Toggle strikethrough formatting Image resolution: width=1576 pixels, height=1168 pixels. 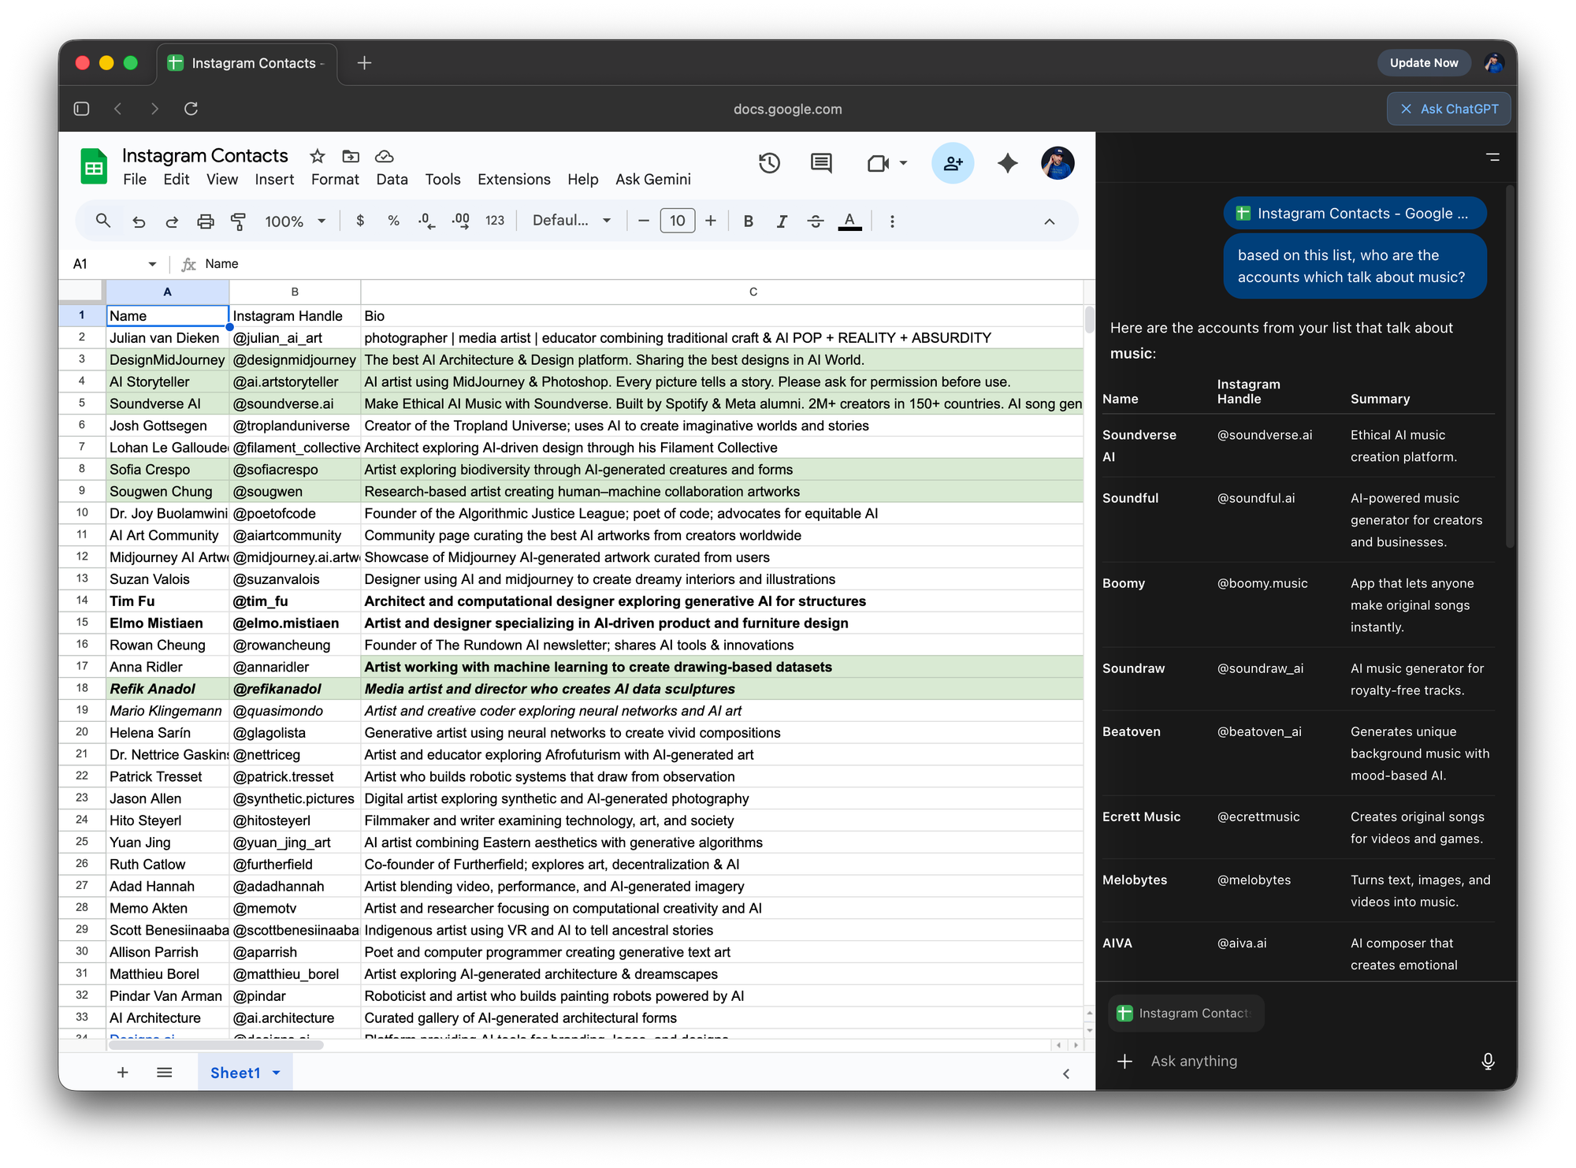tap(816, 221)
